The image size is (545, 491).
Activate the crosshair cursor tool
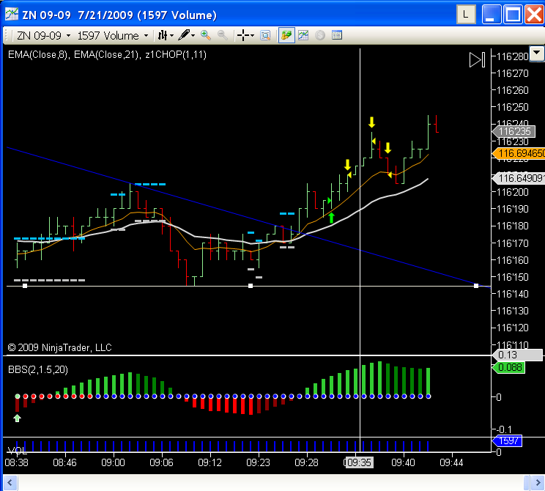tap(243, 35)
